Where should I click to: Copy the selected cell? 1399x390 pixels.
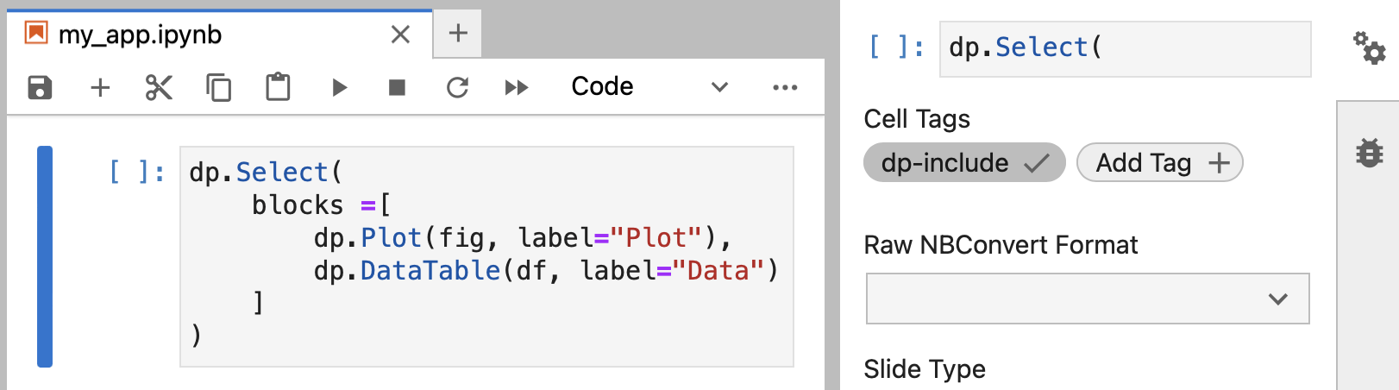click(218, 87)
